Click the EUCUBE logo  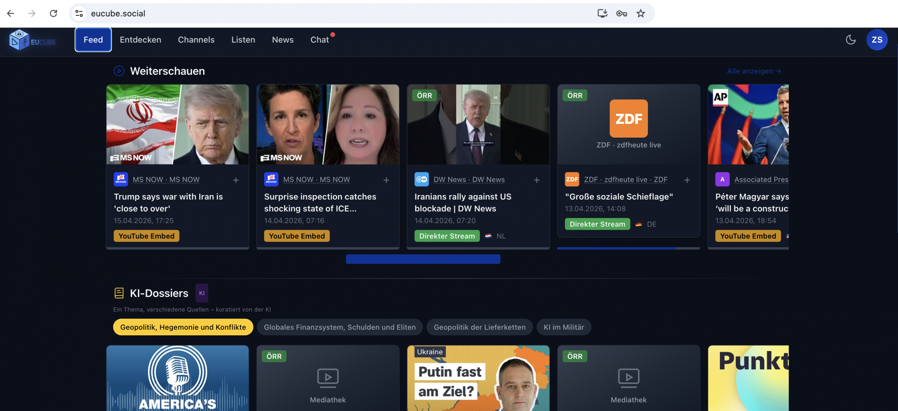tap(33, 40)
